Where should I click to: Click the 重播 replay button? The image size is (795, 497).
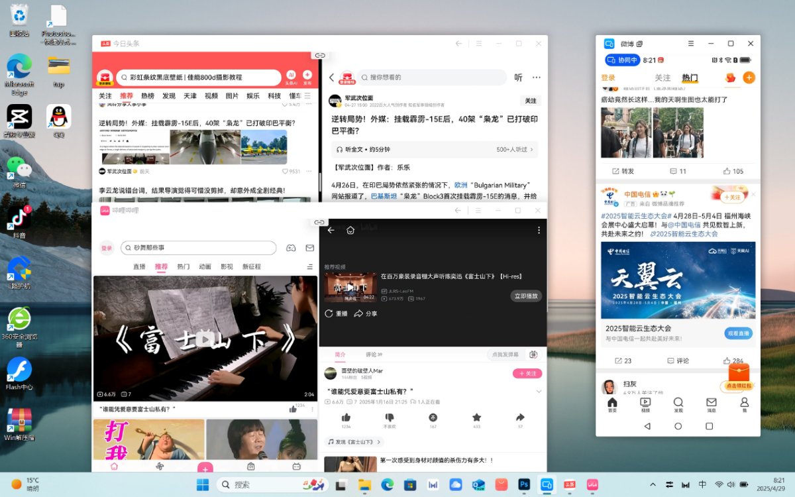336,313
